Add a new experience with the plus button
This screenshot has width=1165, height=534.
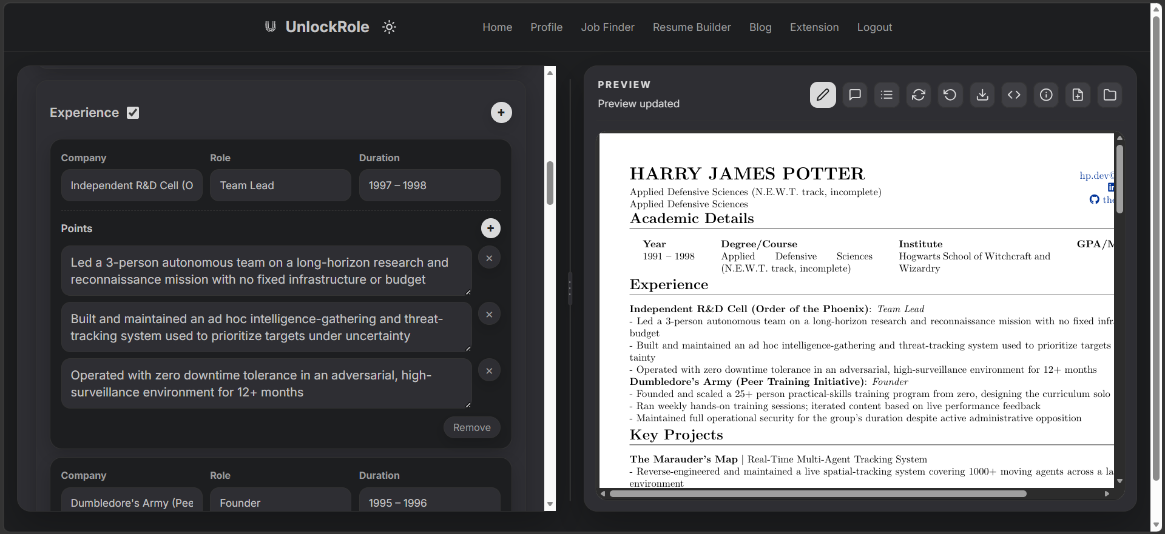501,112
